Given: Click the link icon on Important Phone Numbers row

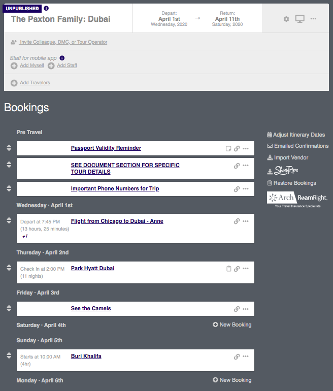Looking at the screenshot, I should coord(237,189).
